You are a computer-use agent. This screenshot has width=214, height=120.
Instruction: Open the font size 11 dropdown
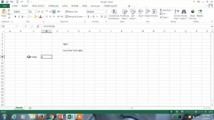(36, 12)
